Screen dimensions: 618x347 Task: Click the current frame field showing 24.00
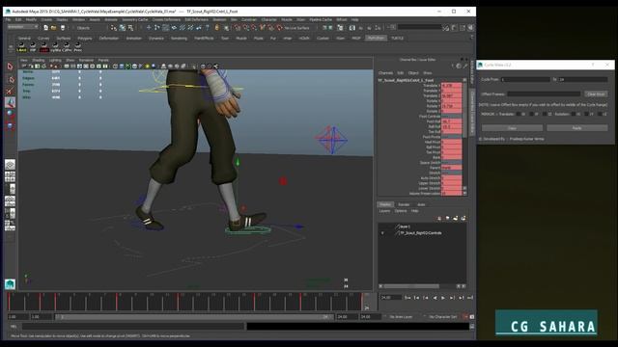390,298
